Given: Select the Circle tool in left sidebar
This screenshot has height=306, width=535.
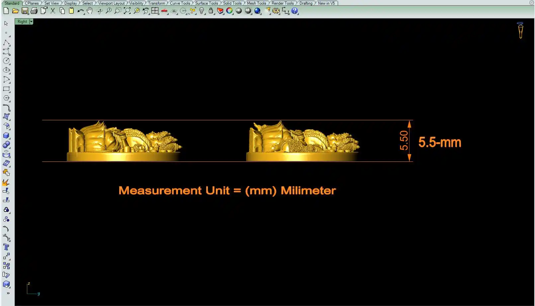Looking at the screenshot, I should [x=6, y=61].
